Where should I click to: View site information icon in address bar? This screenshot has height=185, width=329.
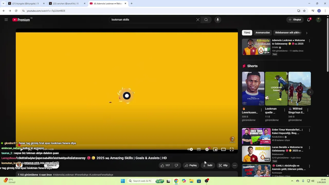point(23,11)
